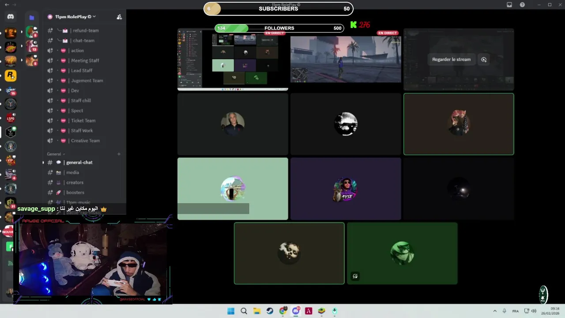The width and height of the screenshot is (565, 318).
Task: Open volume control in system tray
Action: click(534, 311)
